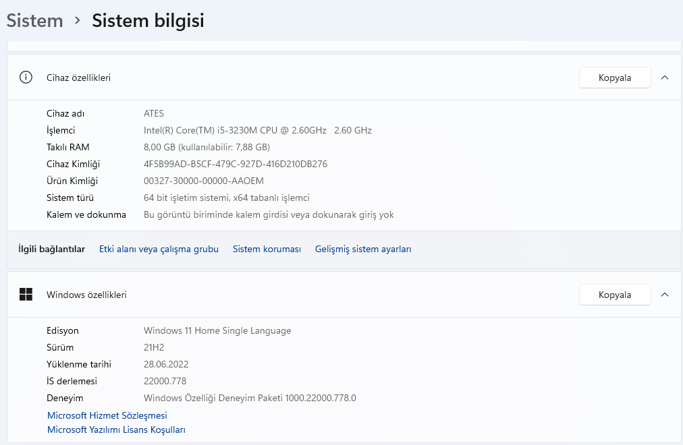
Task: Open Microsoft Yazılımı Lisans Koşulları
Action: [x=116, y=429]
